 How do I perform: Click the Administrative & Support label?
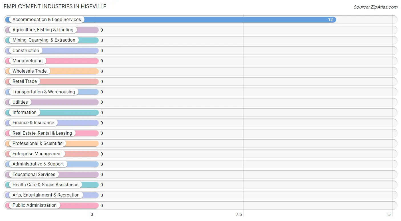tap(38, 164)
